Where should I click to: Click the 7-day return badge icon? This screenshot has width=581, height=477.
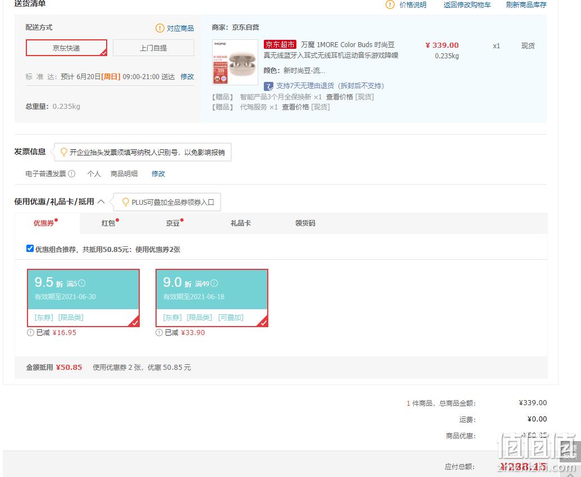[268, 86]
